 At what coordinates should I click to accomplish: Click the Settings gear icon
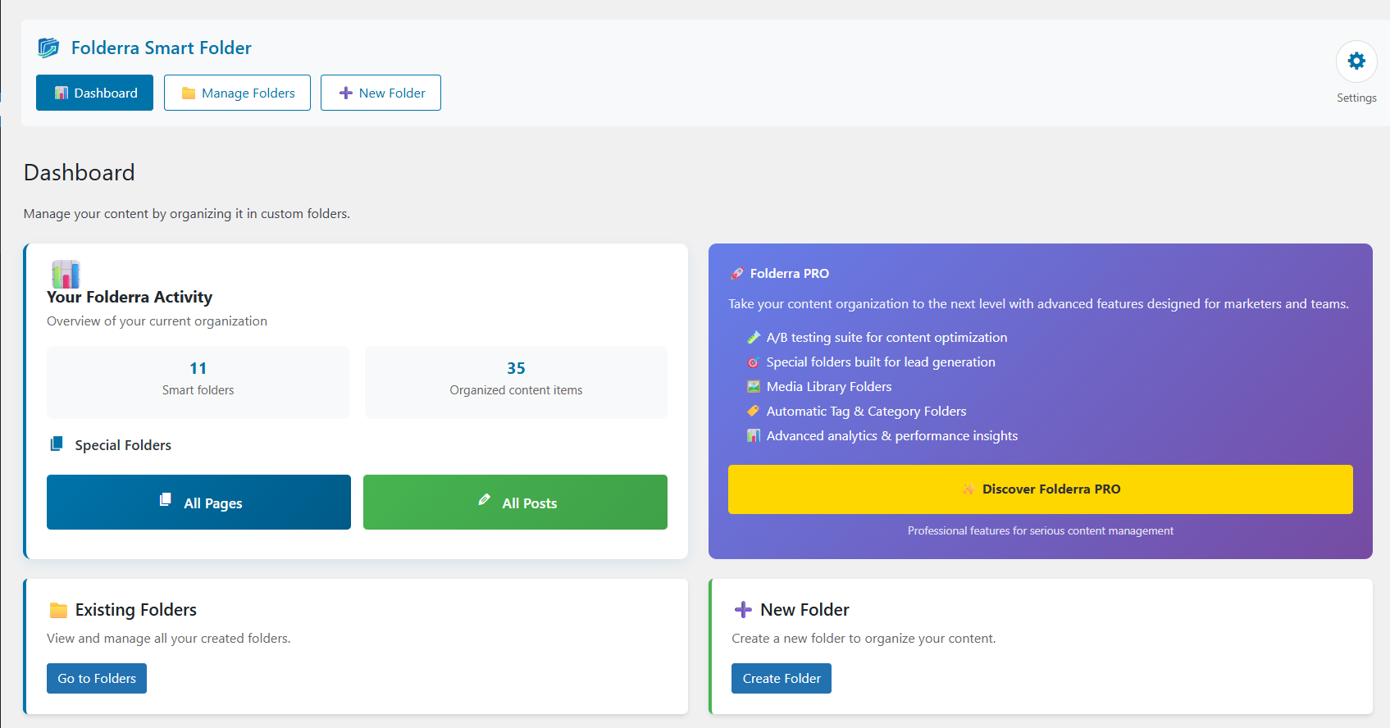pyautogui.click(x=1356, y=61)
